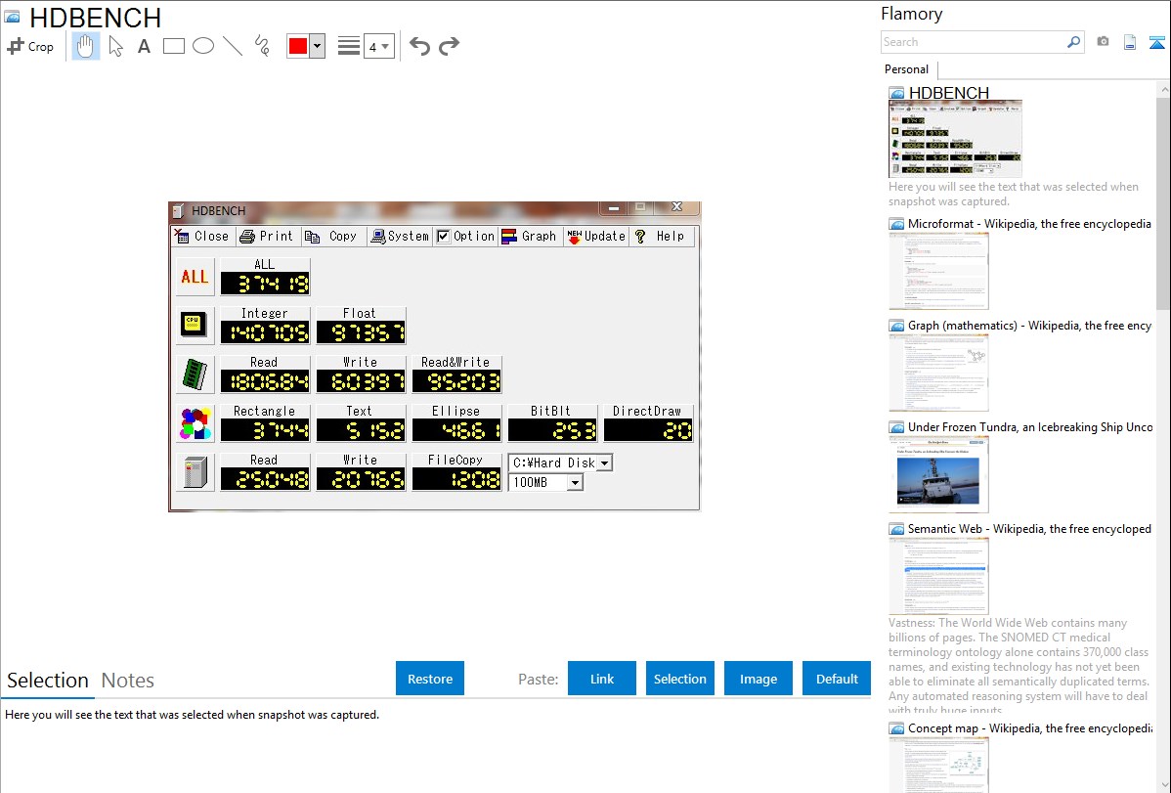Screen dimensions: 1171x793
Task: Click the Restore button
Action: pos(430,679)
